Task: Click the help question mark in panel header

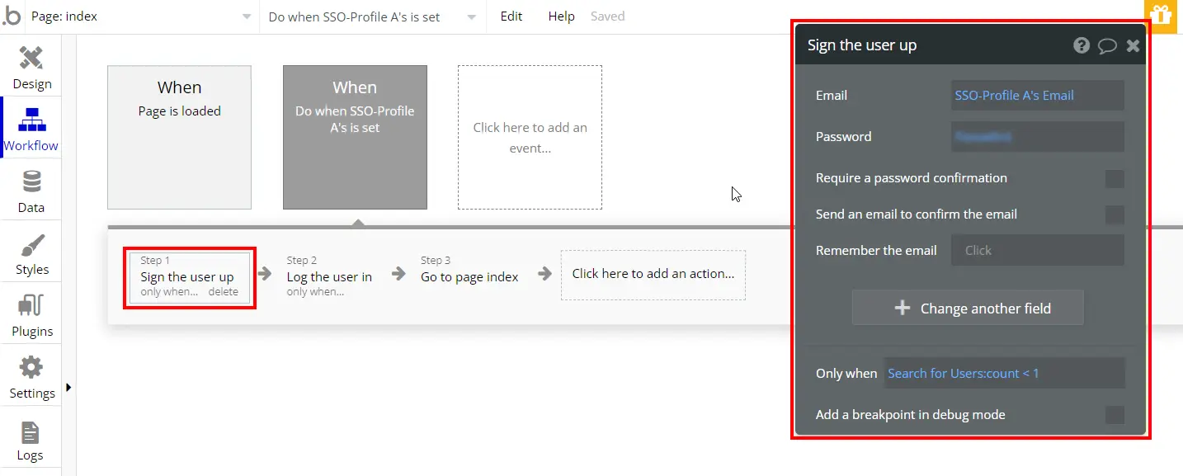Action: tap(1082, 45)
